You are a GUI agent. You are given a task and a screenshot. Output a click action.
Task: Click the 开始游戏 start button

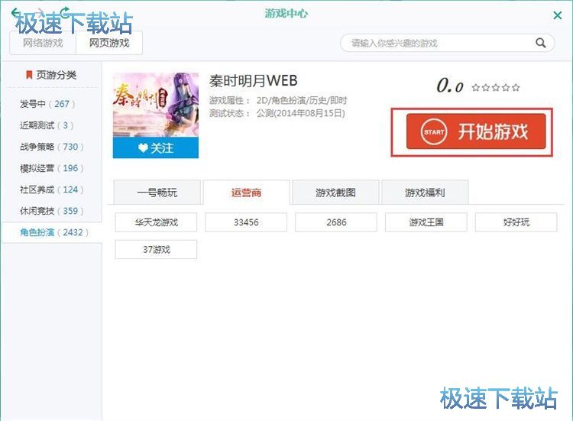pos(476,131)
